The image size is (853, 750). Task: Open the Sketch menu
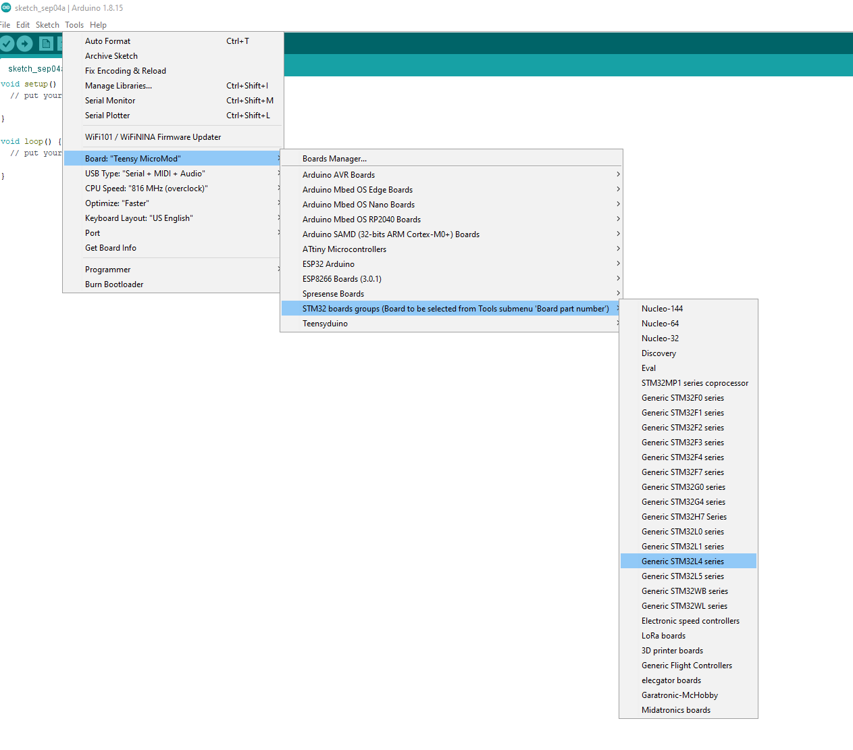pos(47,25)
